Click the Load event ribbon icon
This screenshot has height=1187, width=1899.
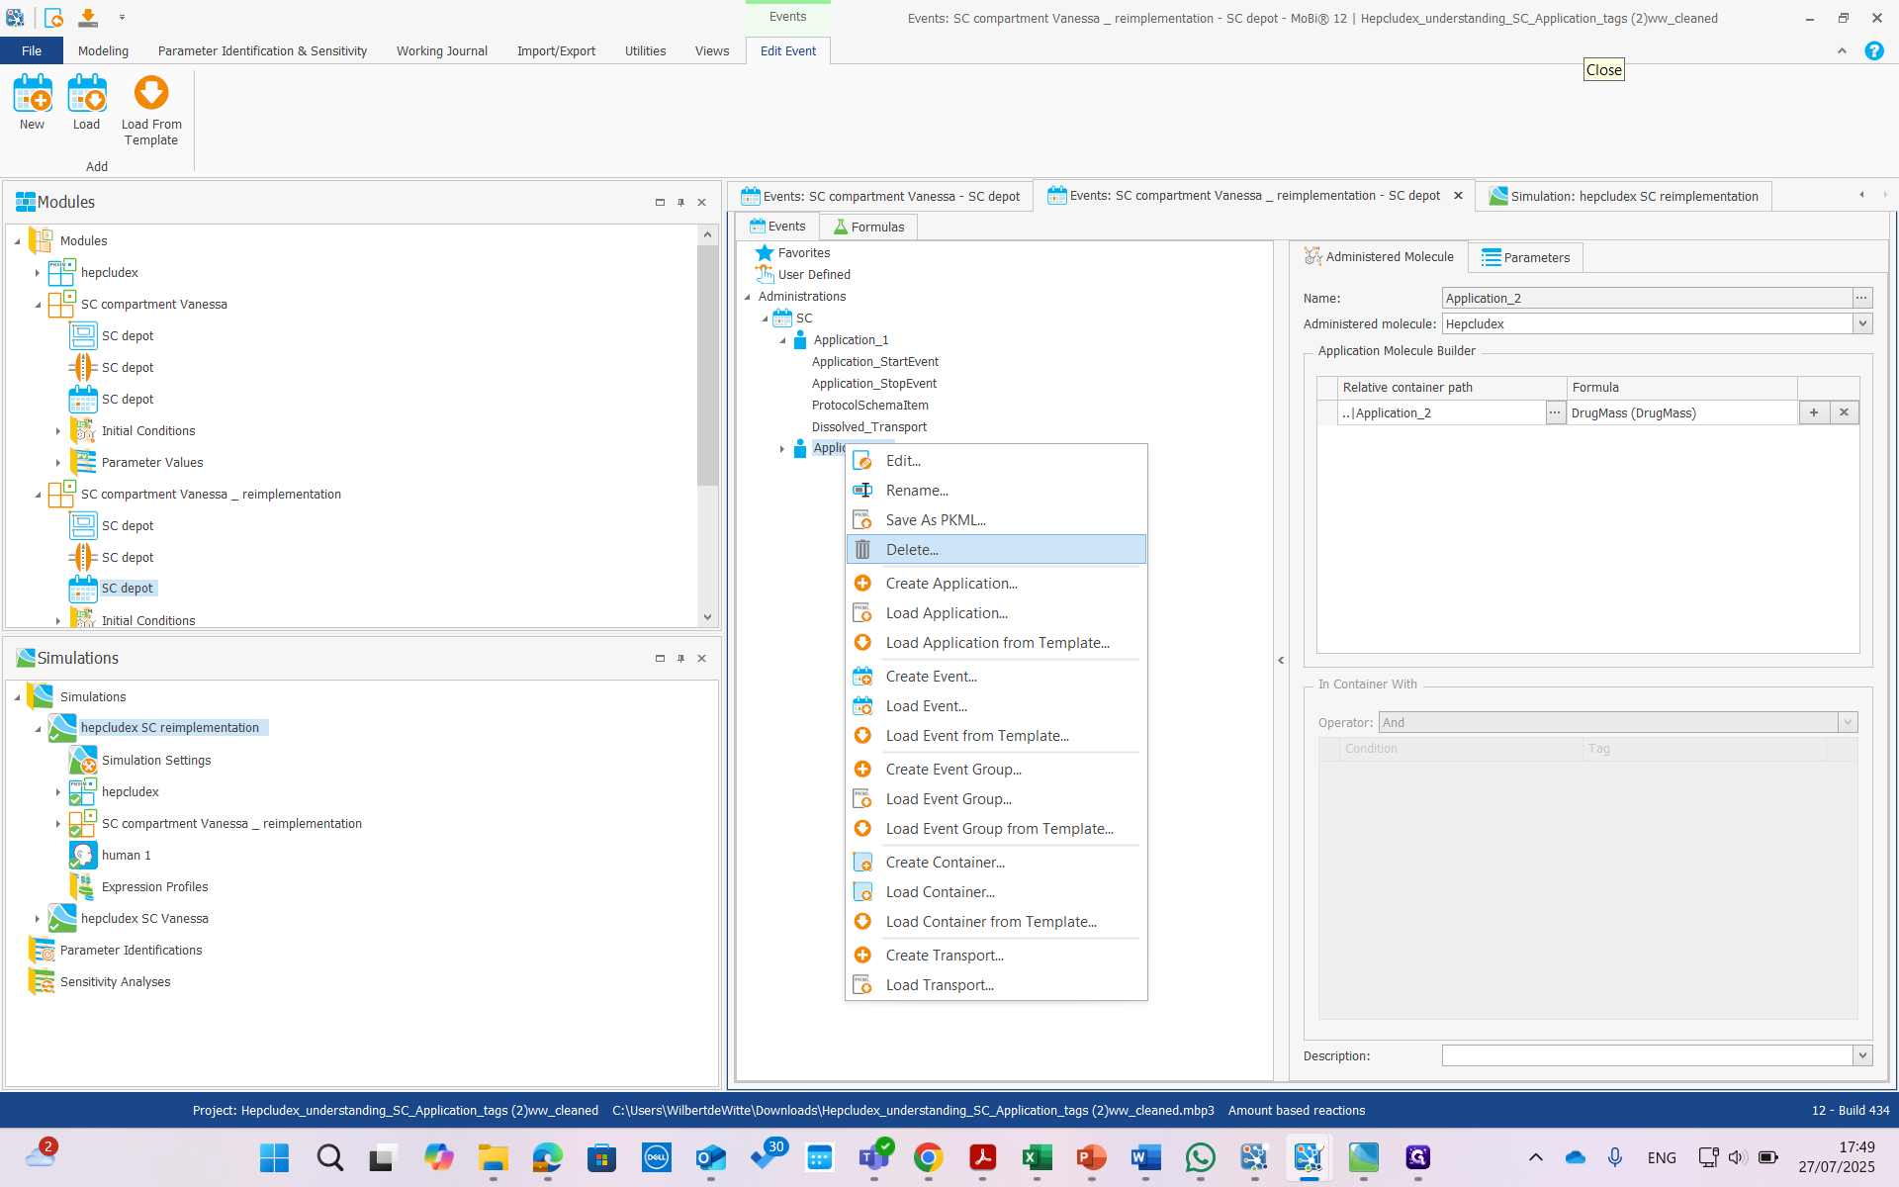[x=86, y=96]
